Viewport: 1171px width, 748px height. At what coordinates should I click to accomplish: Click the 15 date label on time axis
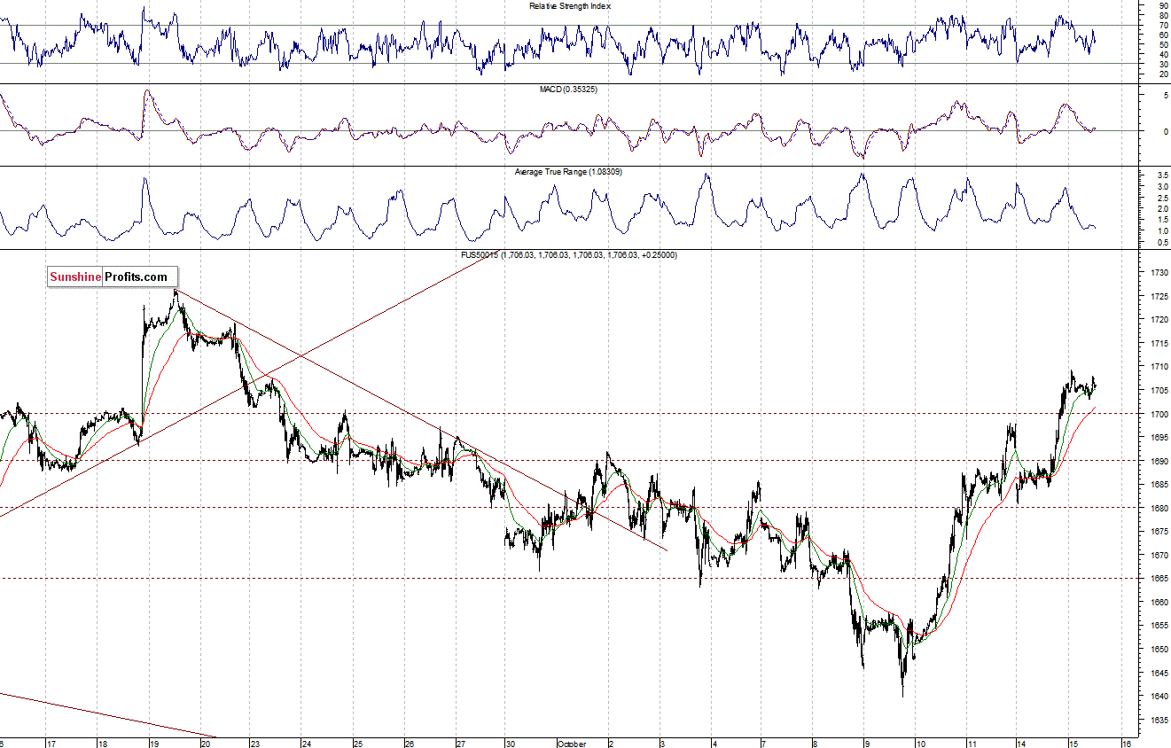click(x=1073, y=744)
